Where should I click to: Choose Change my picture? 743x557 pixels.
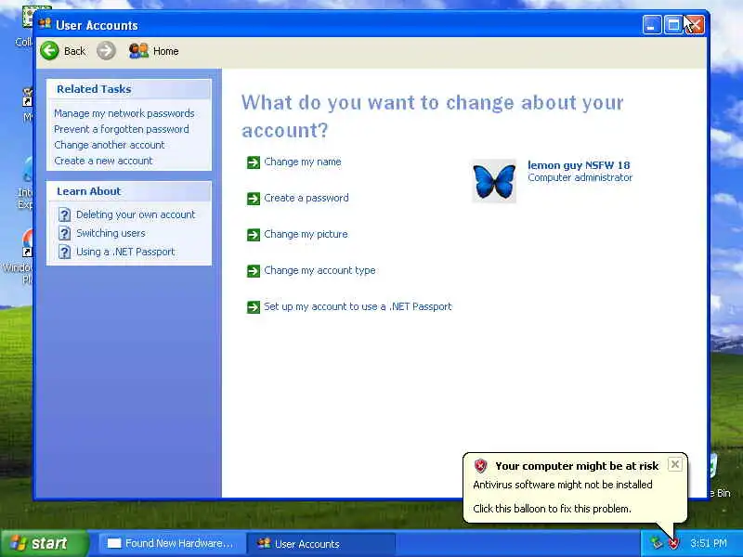point(306,234)
